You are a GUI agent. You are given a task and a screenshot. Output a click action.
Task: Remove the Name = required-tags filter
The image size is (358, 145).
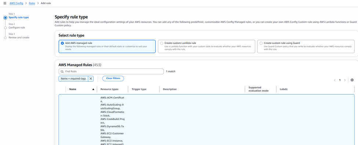(91, 78)
